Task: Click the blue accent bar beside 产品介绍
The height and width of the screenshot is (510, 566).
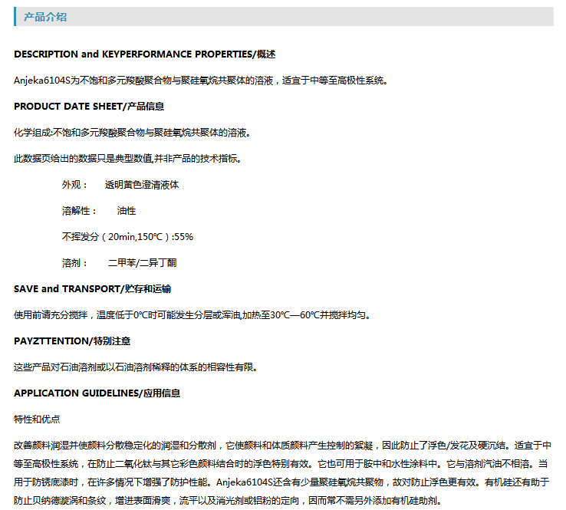Action: pyautogui.click(x=15, y=17)
